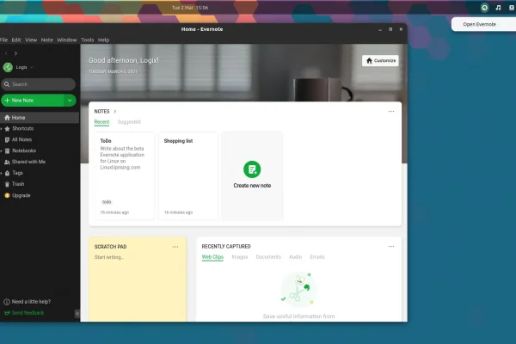Go back with the left arrow
The width and height of the screenshot is (516, 344).
[6, 53]
